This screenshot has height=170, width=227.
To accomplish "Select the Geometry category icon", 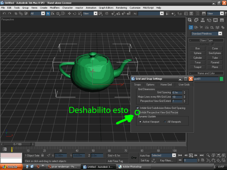I will [x=191, y=27].
